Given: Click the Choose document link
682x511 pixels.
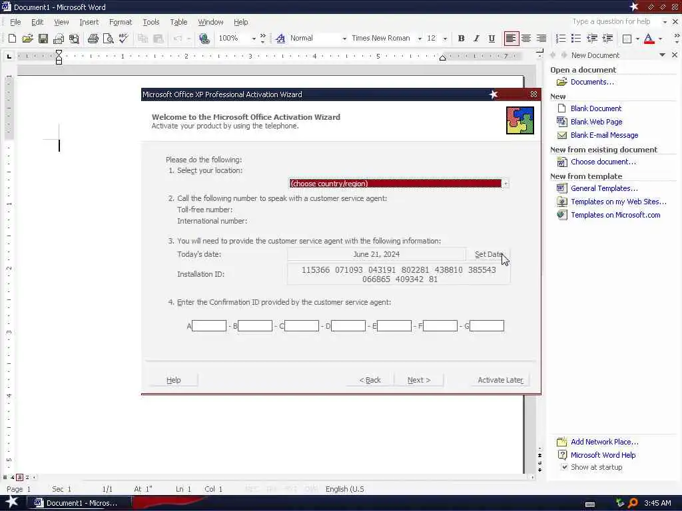Looking at the screenshot, I should 603,162.
